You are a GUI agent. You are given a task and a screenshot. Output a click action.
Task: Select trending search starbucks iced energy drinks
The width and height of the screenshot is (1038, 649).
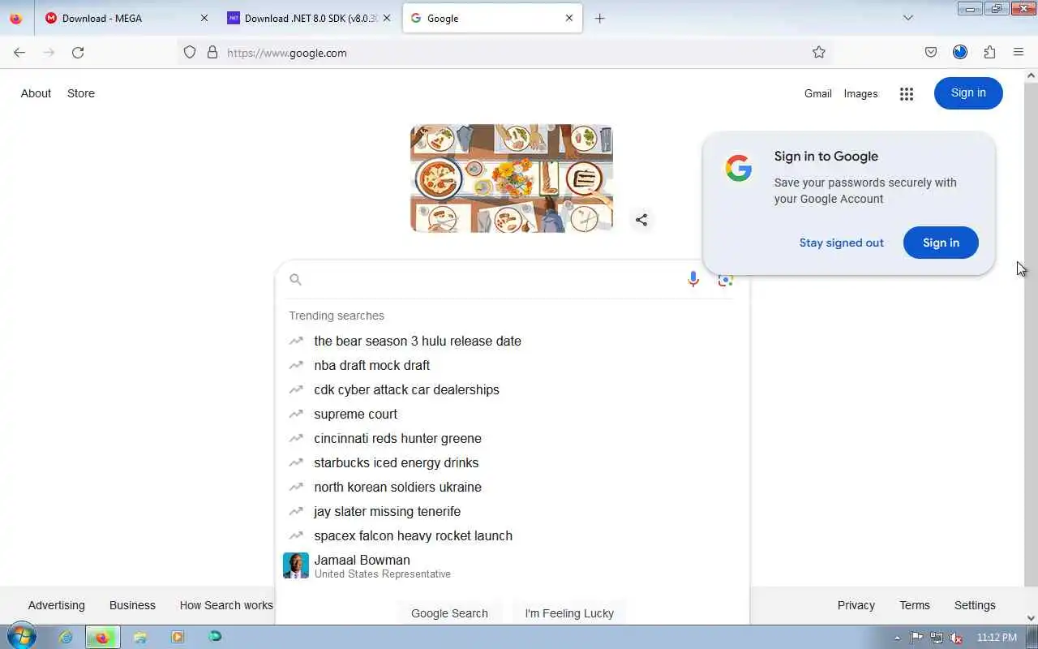click(513, 462)
